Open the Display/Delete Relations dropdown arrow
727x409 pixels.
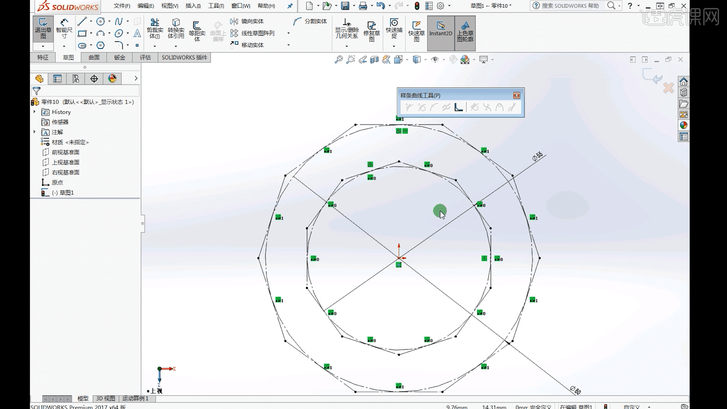click(346, 46)
